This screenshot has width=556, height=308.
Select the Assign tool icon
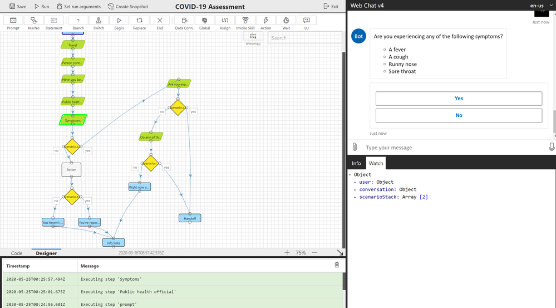pos(225,21)
